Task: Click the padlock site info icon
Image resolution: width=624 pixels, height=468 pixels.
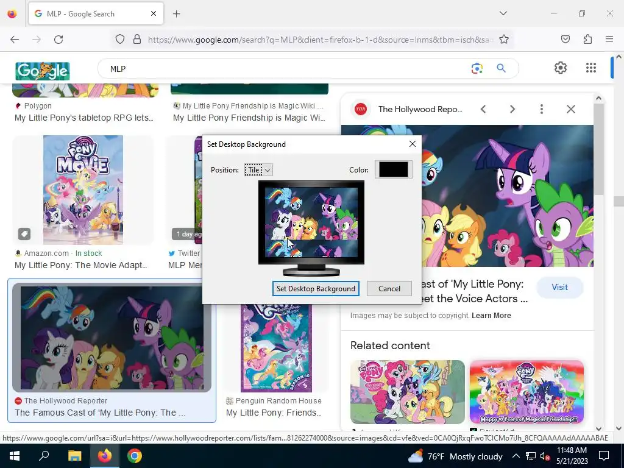Action: (137, 40)
